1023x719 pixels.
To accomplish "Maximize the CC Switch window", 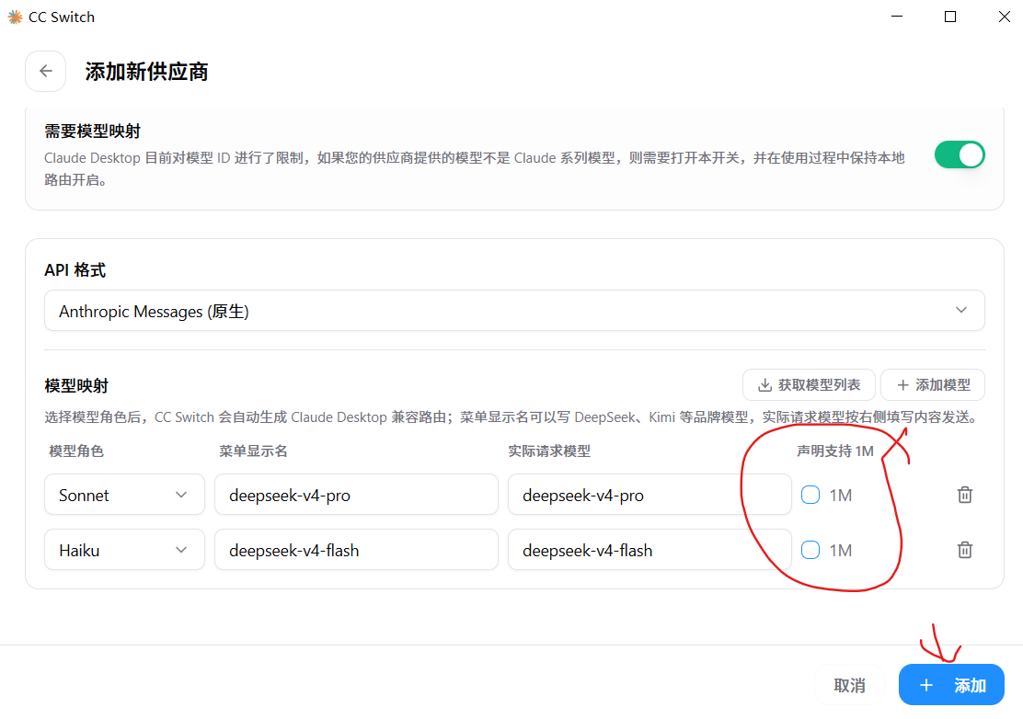I will pyautogui.click(x=950, y=17).
